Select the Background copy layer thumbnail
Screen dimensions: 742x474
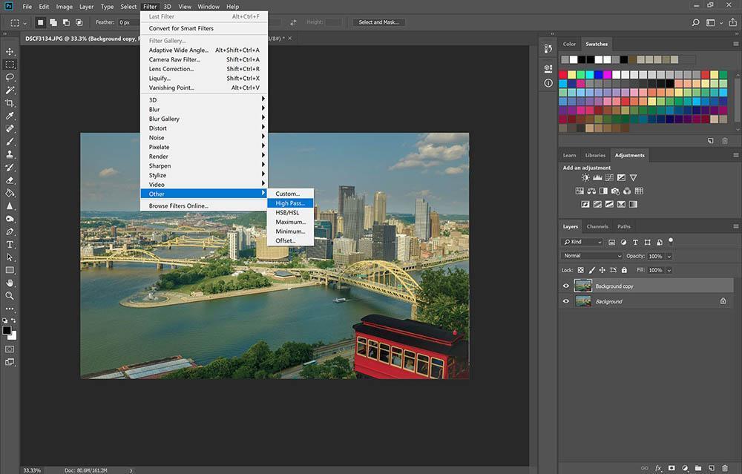(582, 286)
